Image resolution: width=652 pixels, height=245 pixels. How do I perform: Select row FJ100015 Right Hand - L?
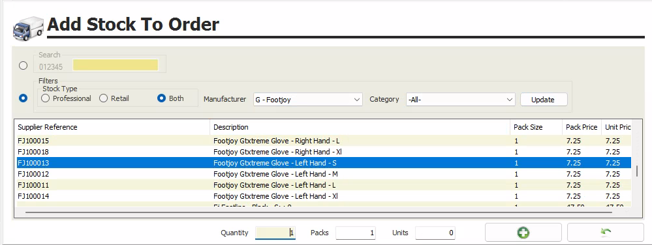tap(324, 141)
